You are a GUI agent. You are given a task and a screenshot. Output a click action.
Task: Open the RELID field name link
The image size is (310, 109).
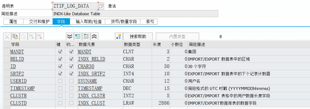click(x=17, y=59)
